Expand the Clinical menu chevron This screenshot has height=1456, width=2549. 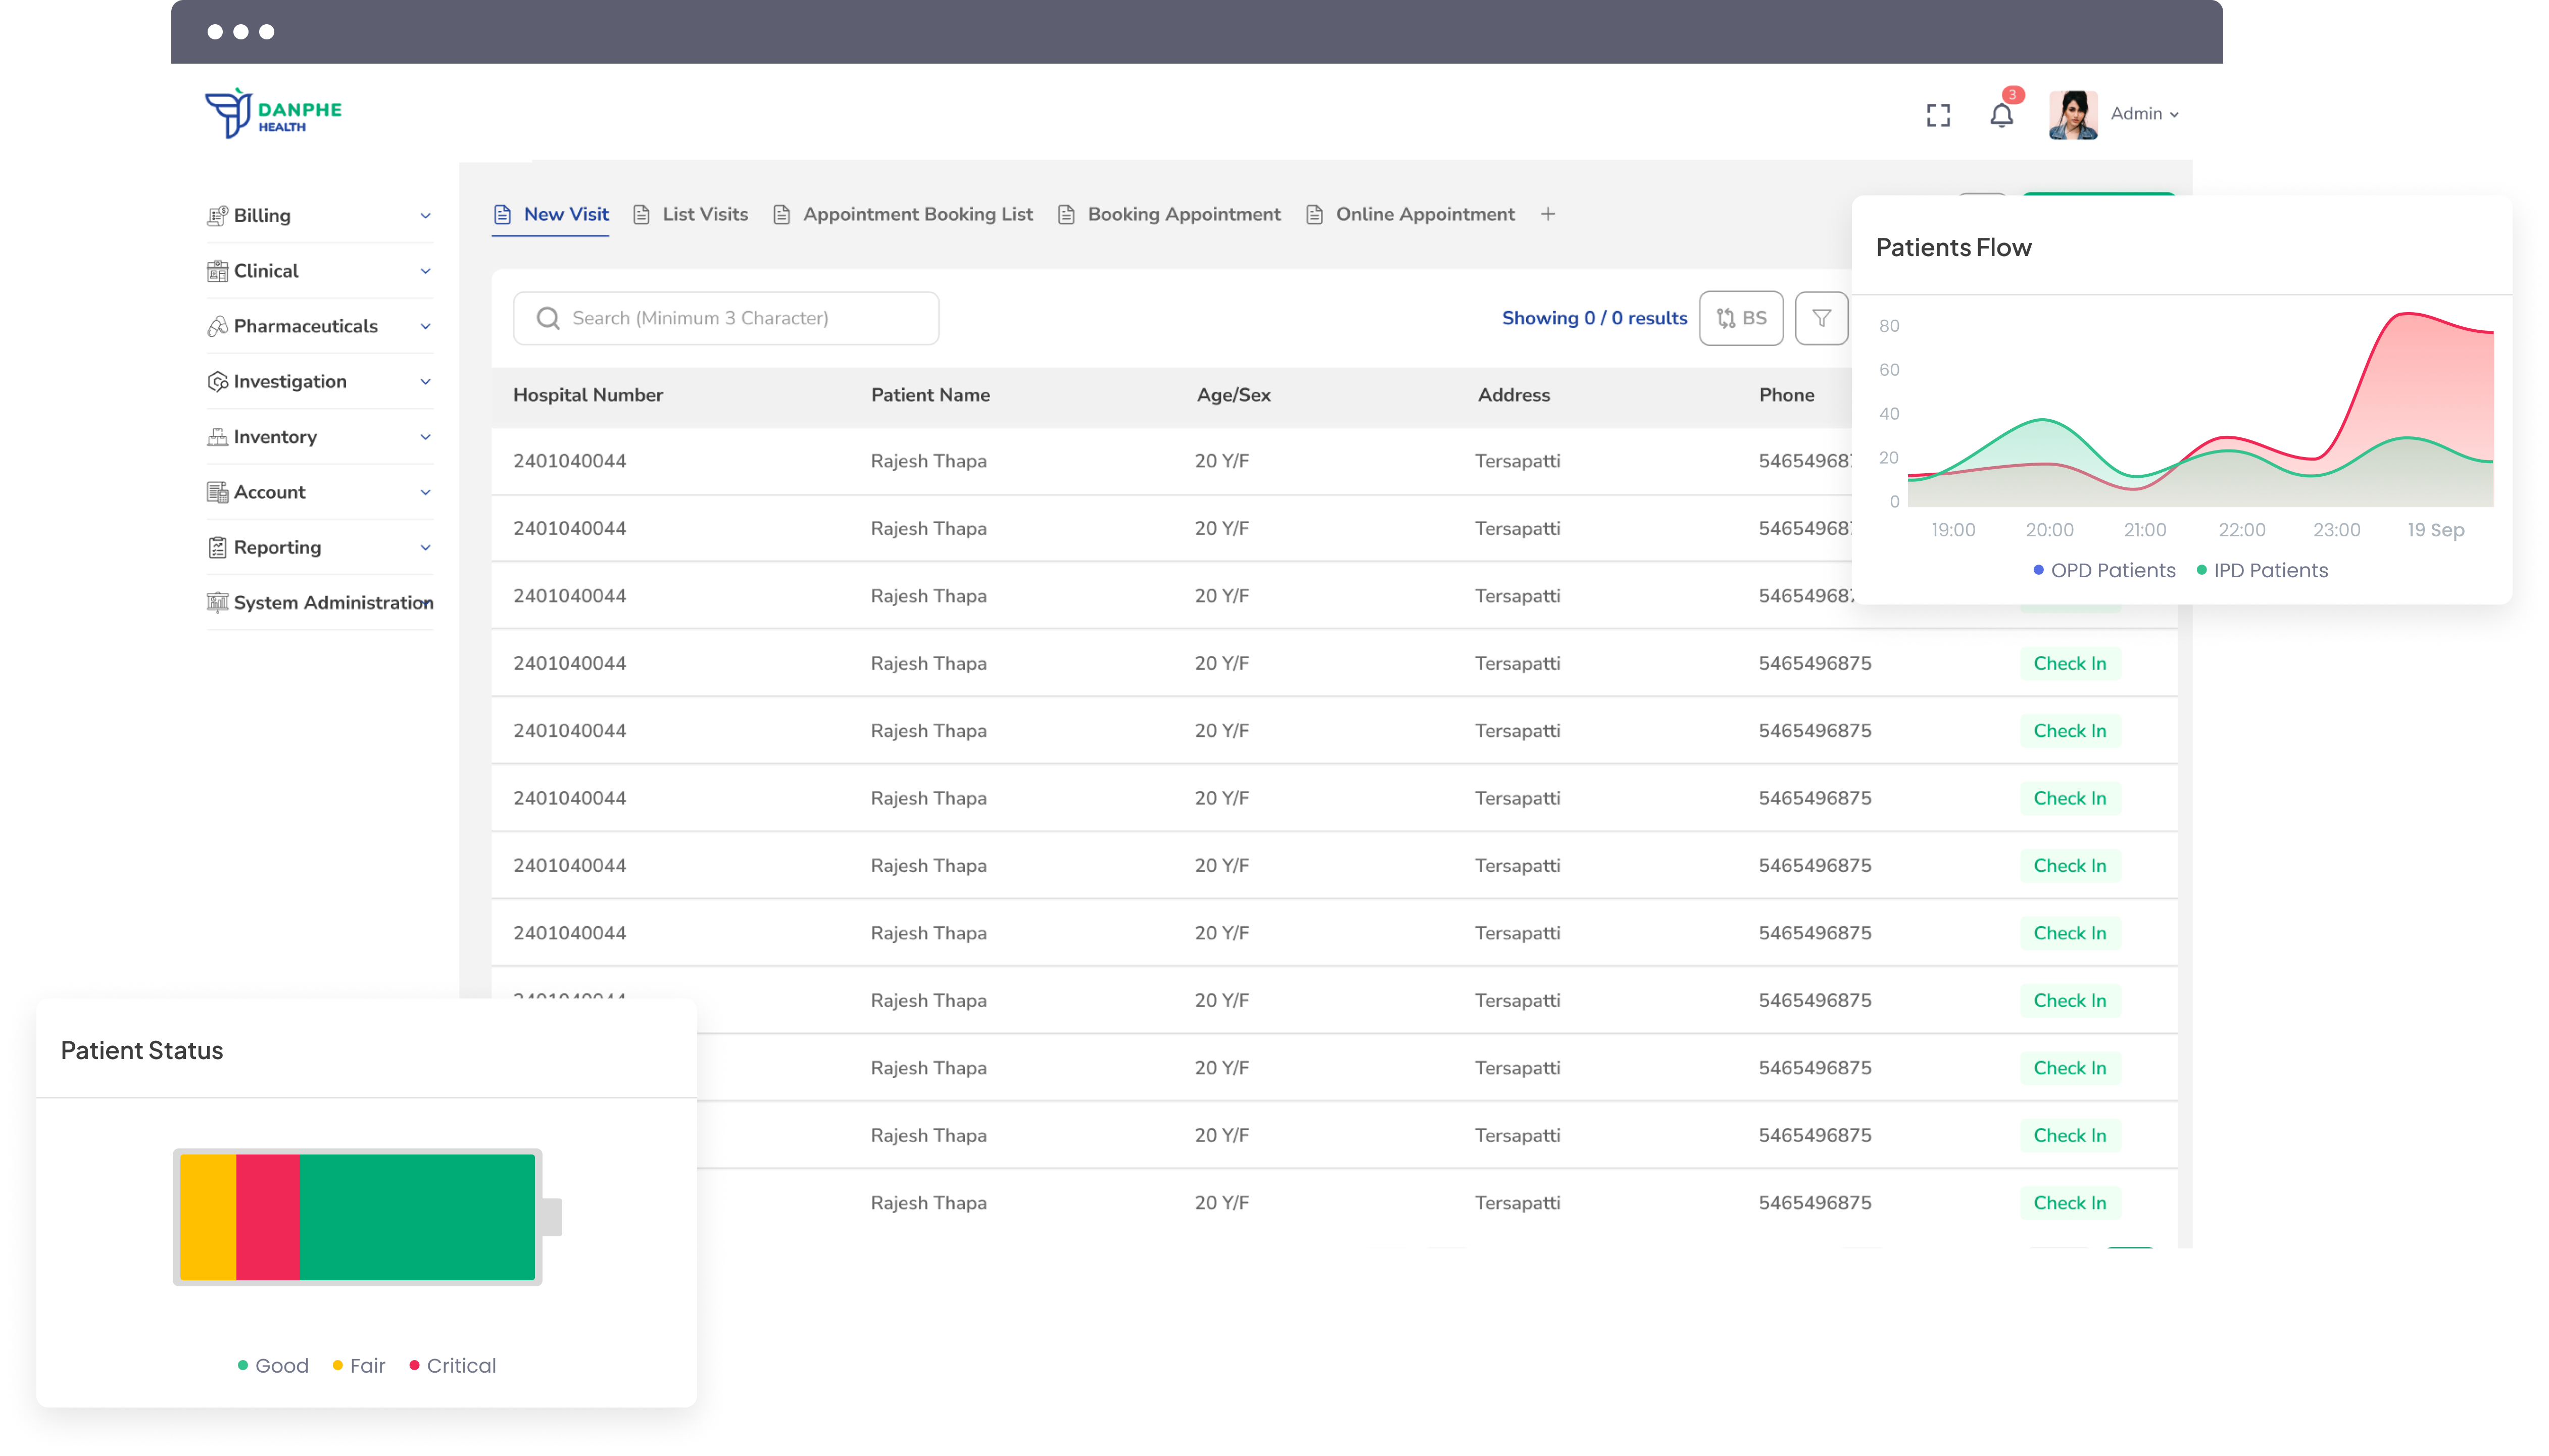(425, 271)
